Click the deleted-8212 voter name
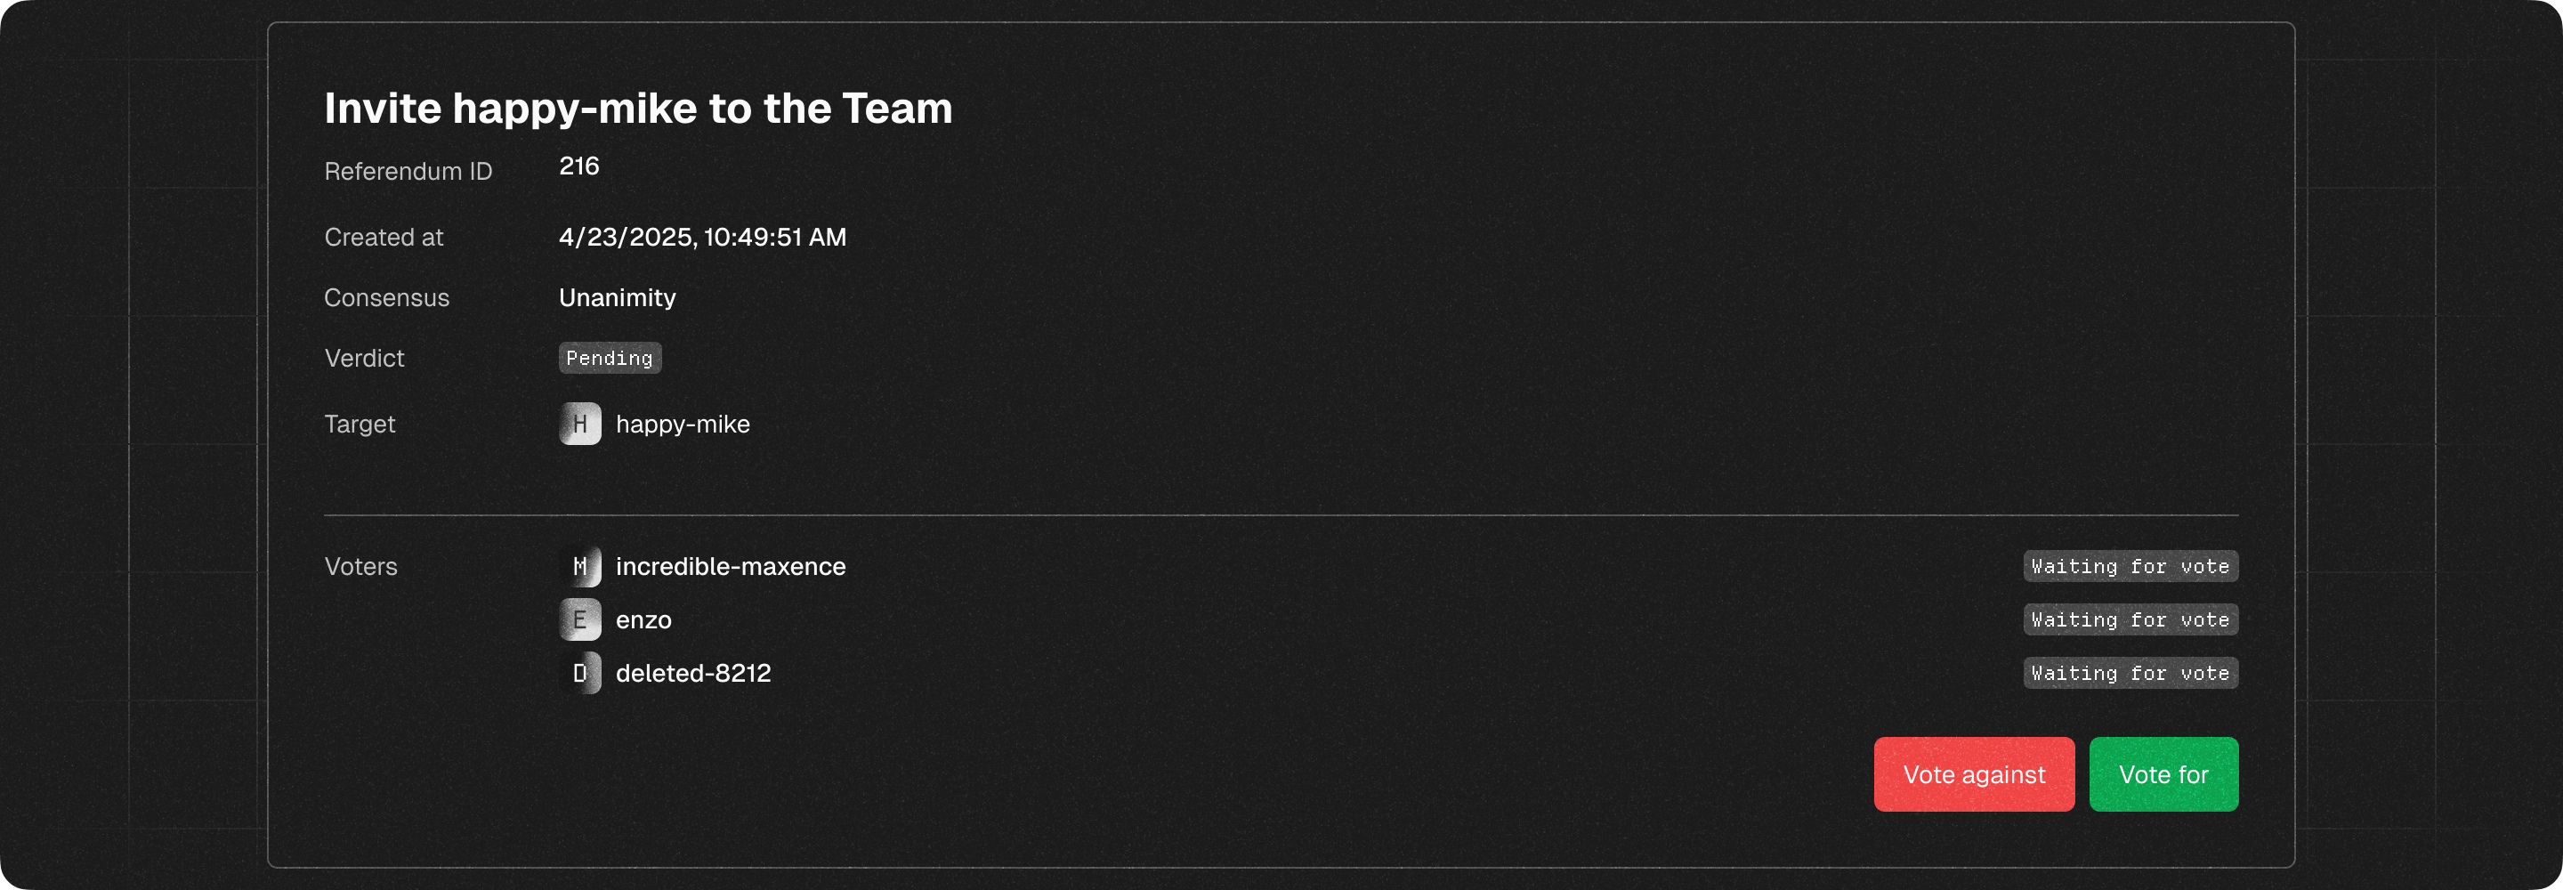Screen dimensions: 2563x890 pos(693,673)
